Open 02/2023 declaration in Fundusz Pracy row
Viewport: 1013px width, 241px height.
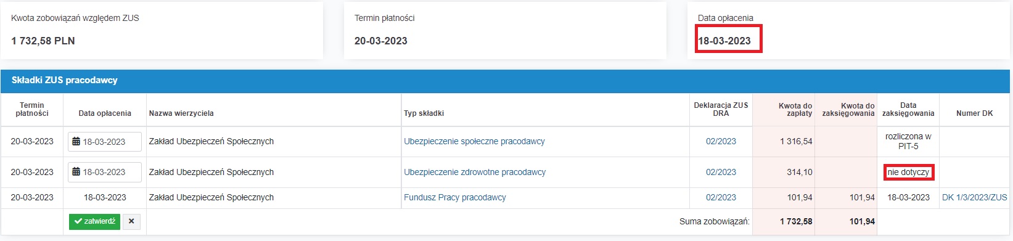coord(721,197)
